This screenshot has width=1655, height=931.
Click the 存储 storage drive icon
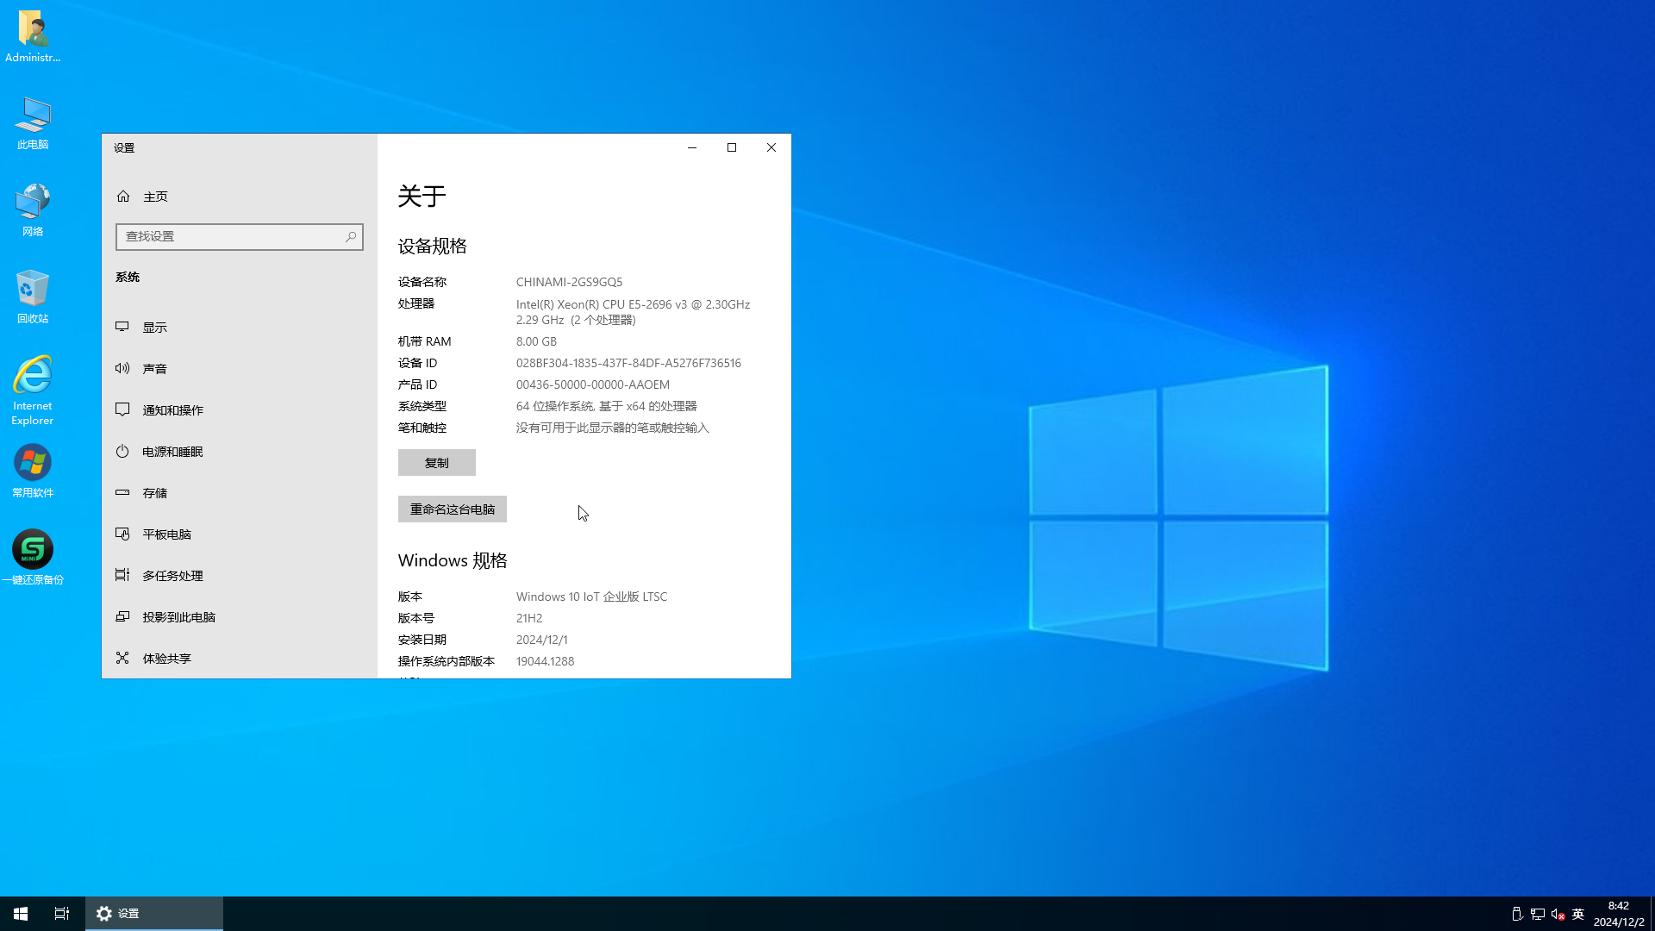pyautogui.click(x=122, y=492)
